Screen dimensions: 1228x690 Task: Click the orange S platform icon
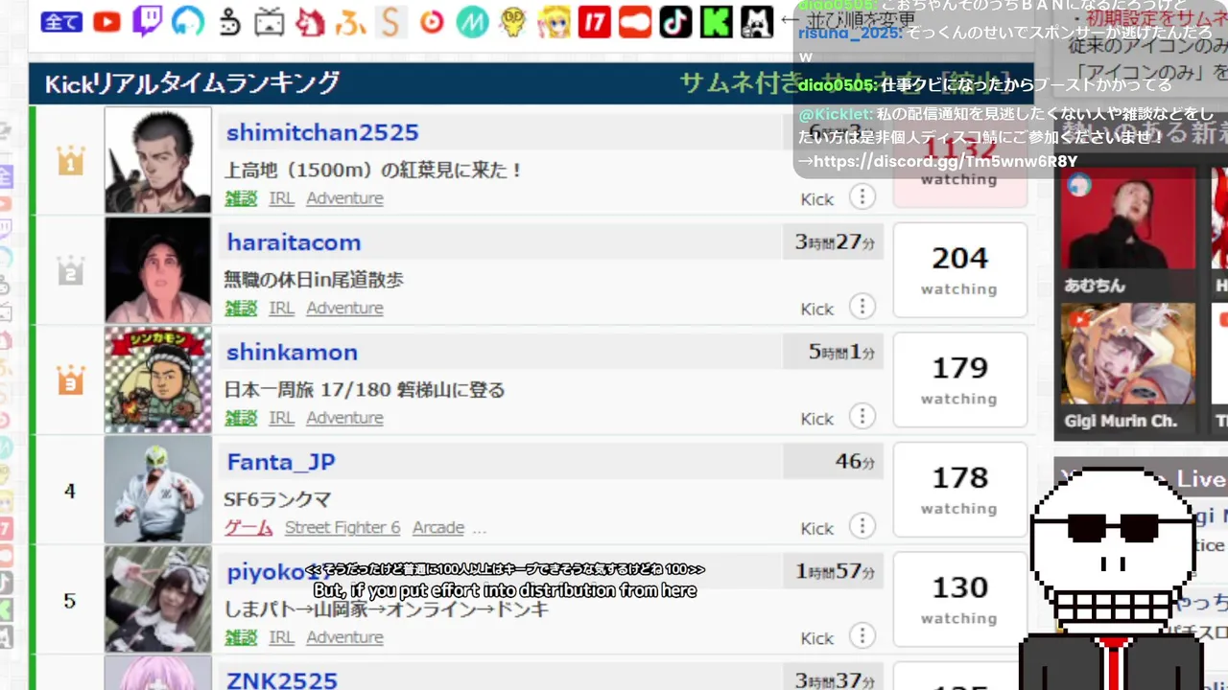(390, 22)
